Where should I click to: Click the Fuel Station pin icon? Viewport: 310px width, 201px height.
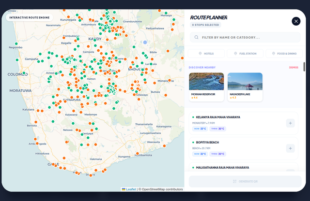pos(235,54)
